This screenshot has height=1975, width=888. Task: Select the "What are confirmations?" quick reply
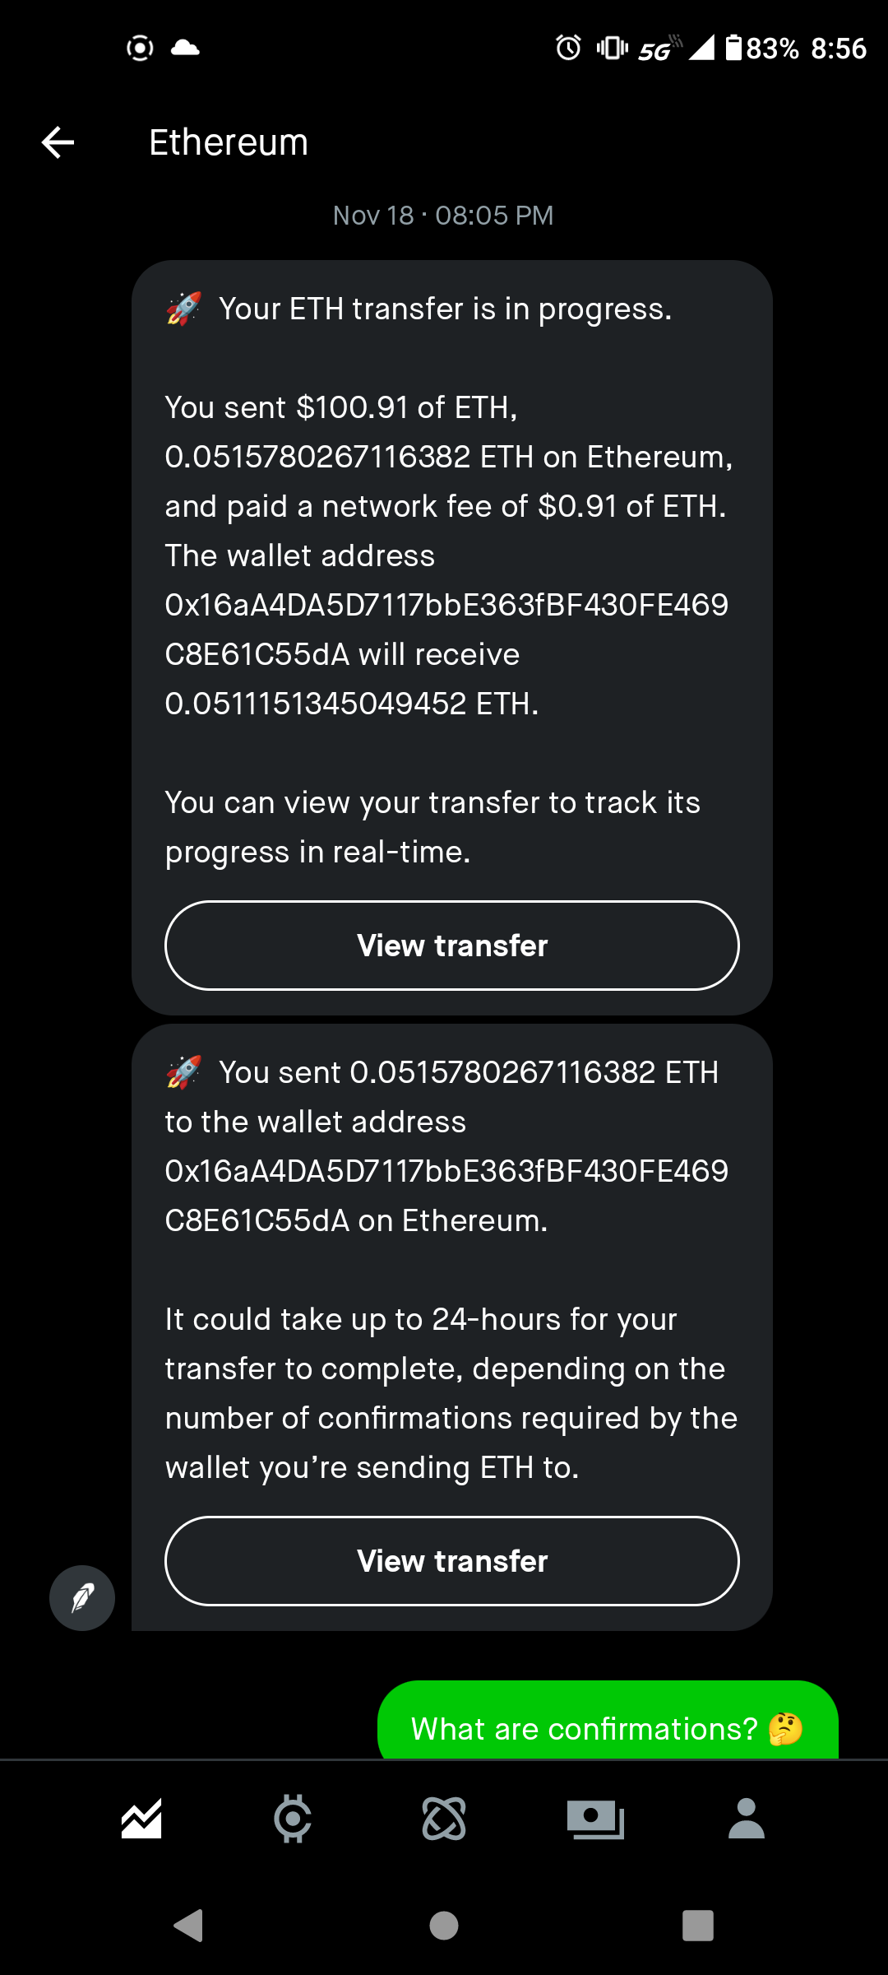coord(607,1728)
